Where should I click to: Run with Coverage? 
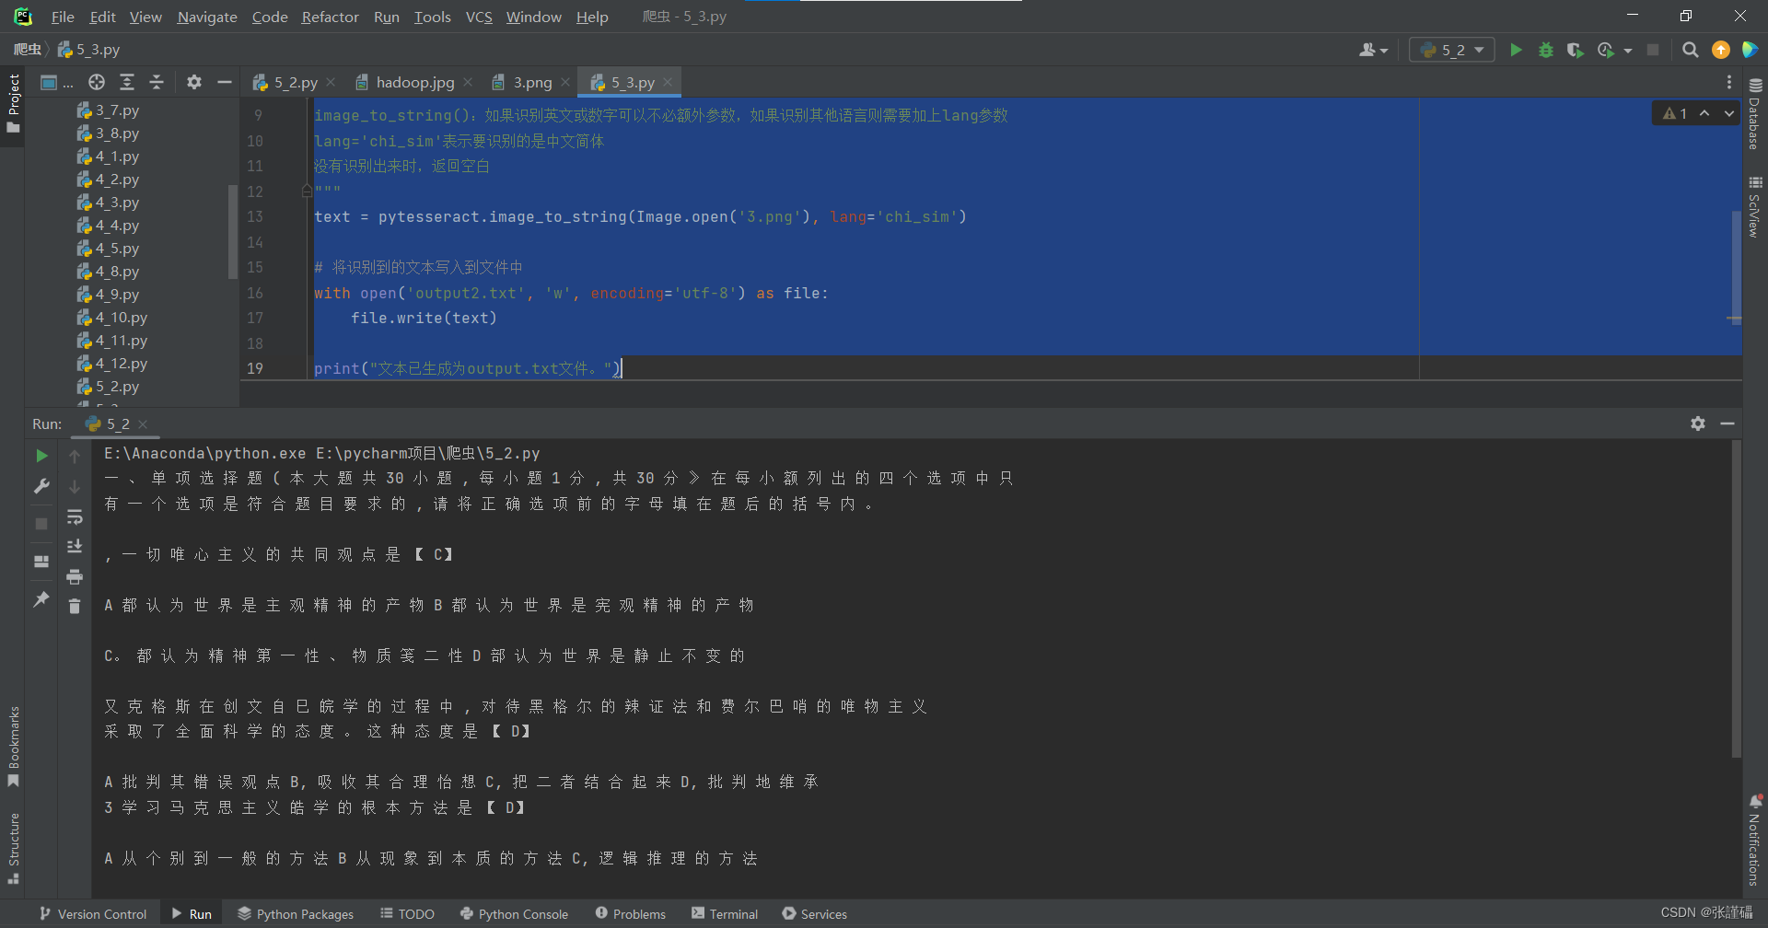point(1576,50)
